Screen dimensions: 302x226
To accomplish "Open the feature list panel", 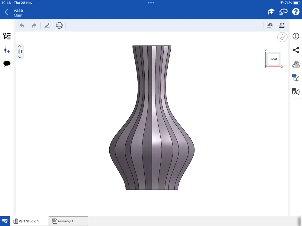I will pyautogui.click(x=7, y=36).
